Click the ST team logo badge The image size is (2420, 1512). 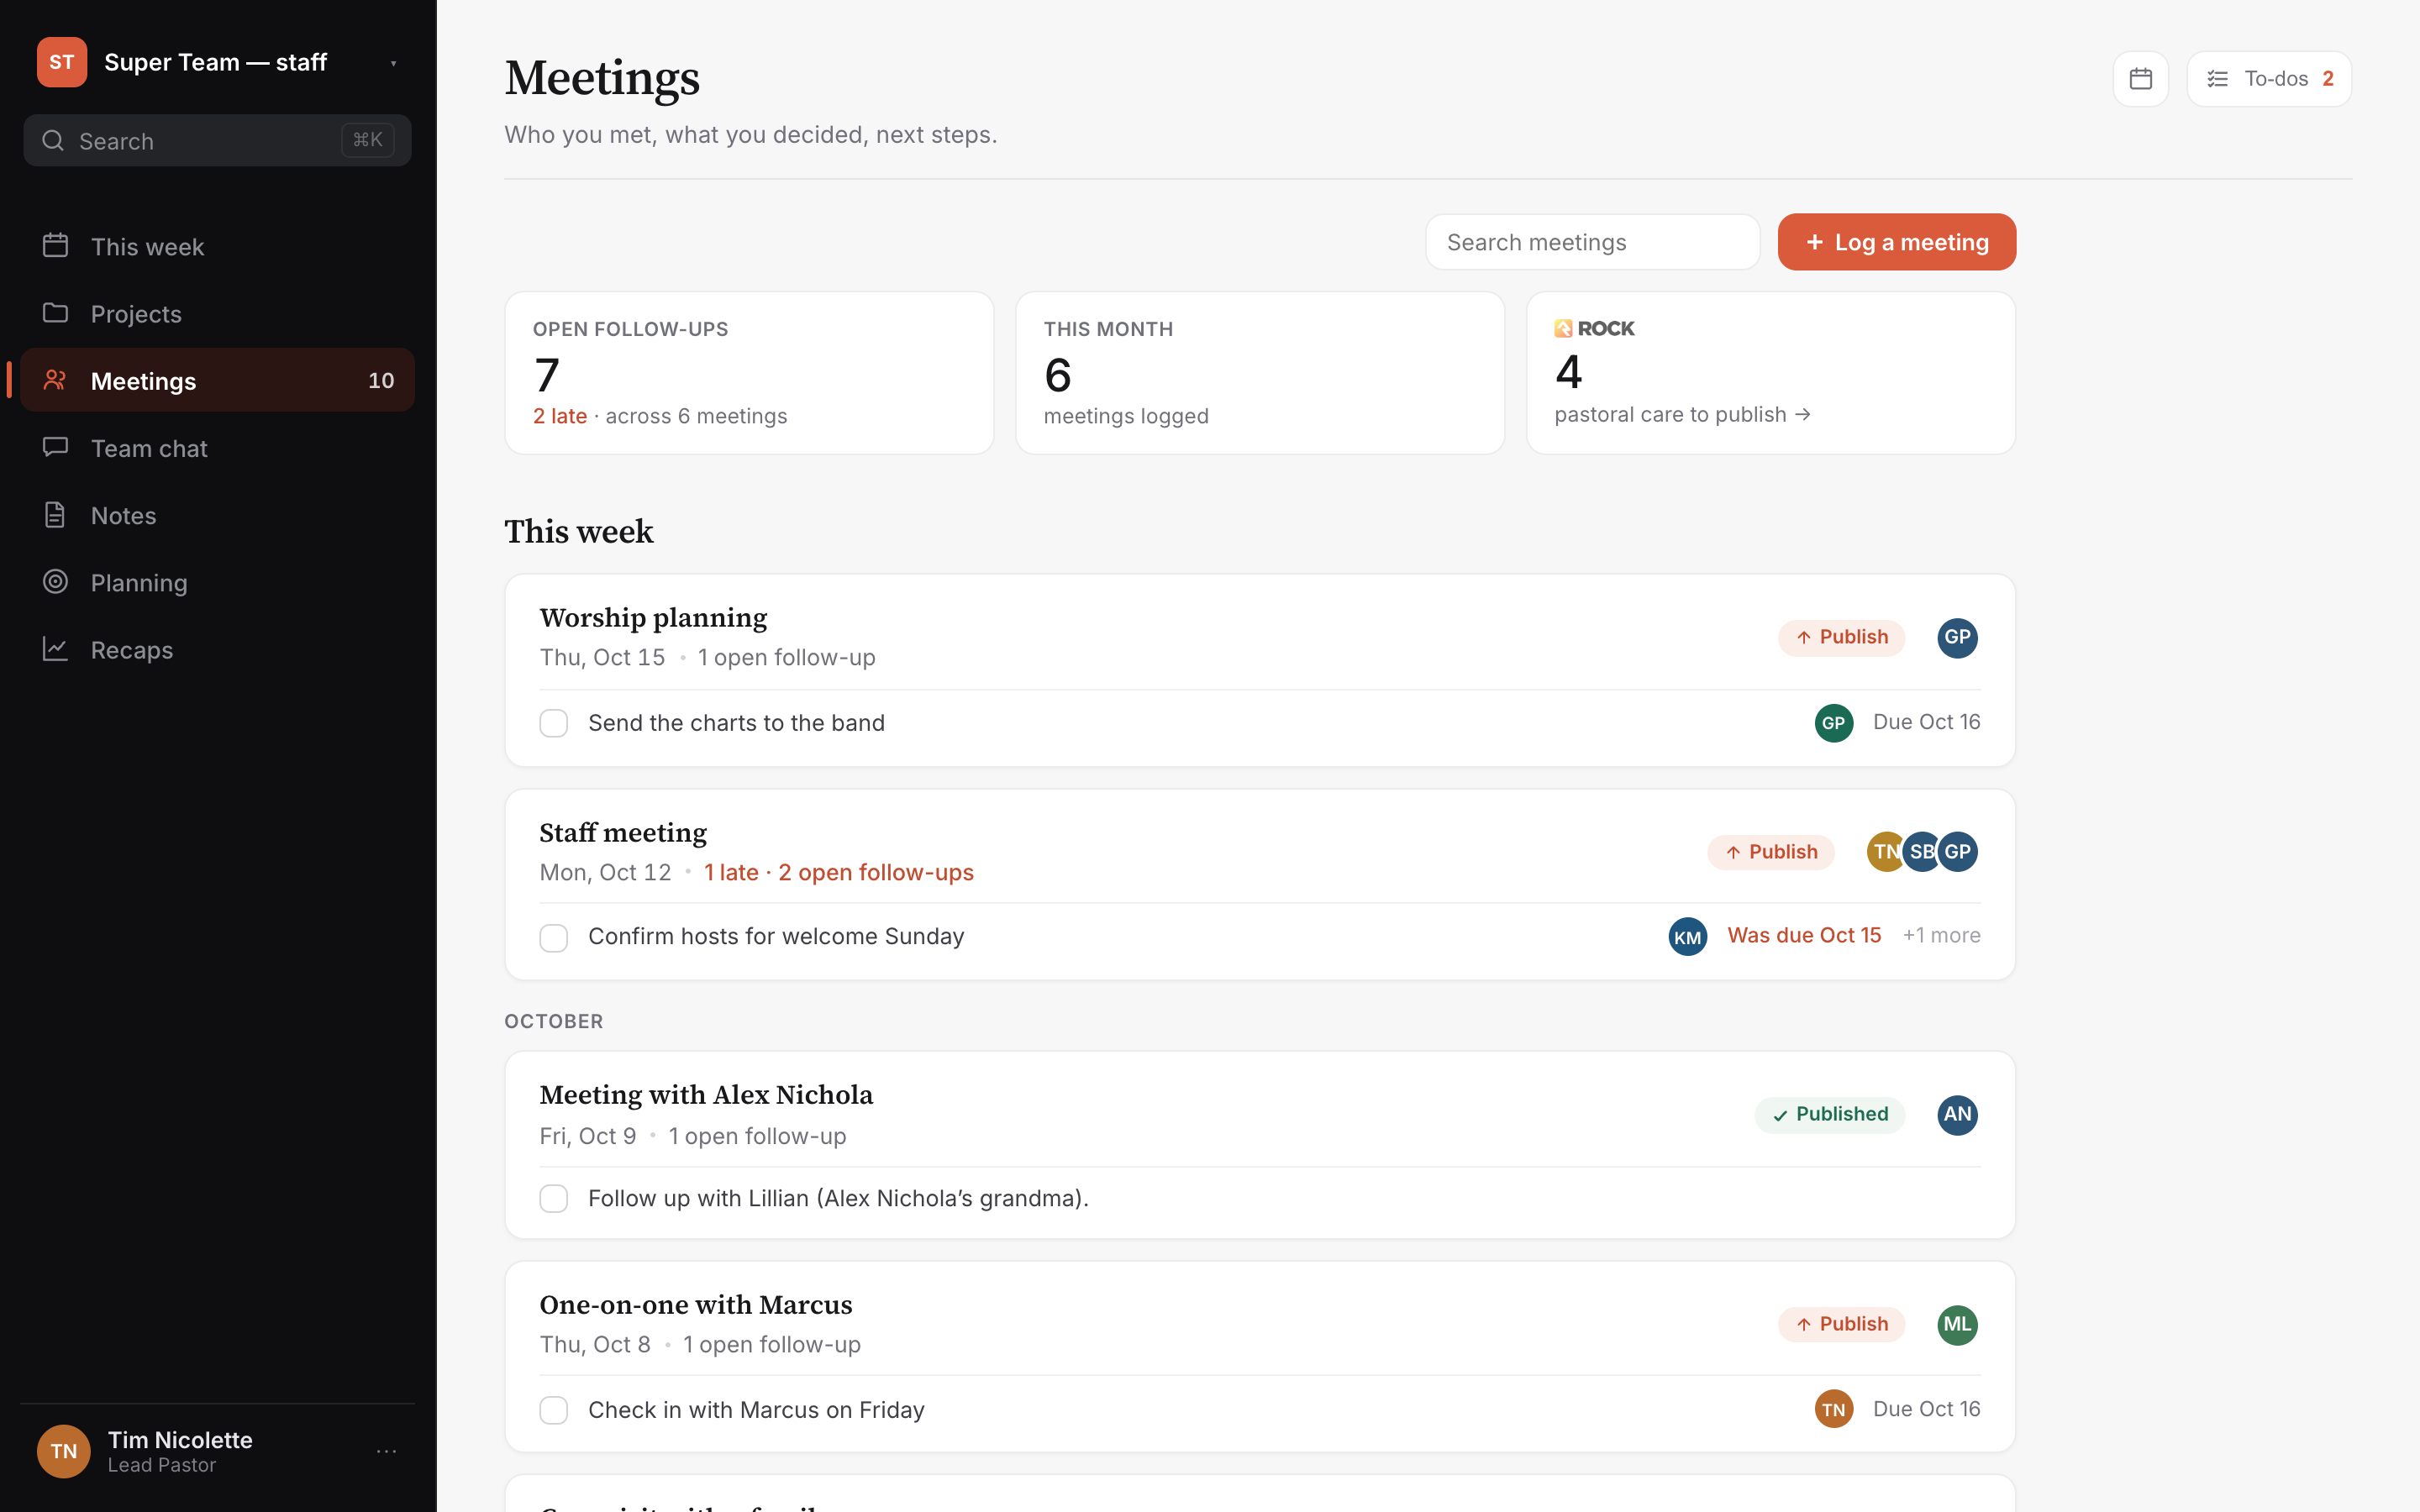[62, 62]
